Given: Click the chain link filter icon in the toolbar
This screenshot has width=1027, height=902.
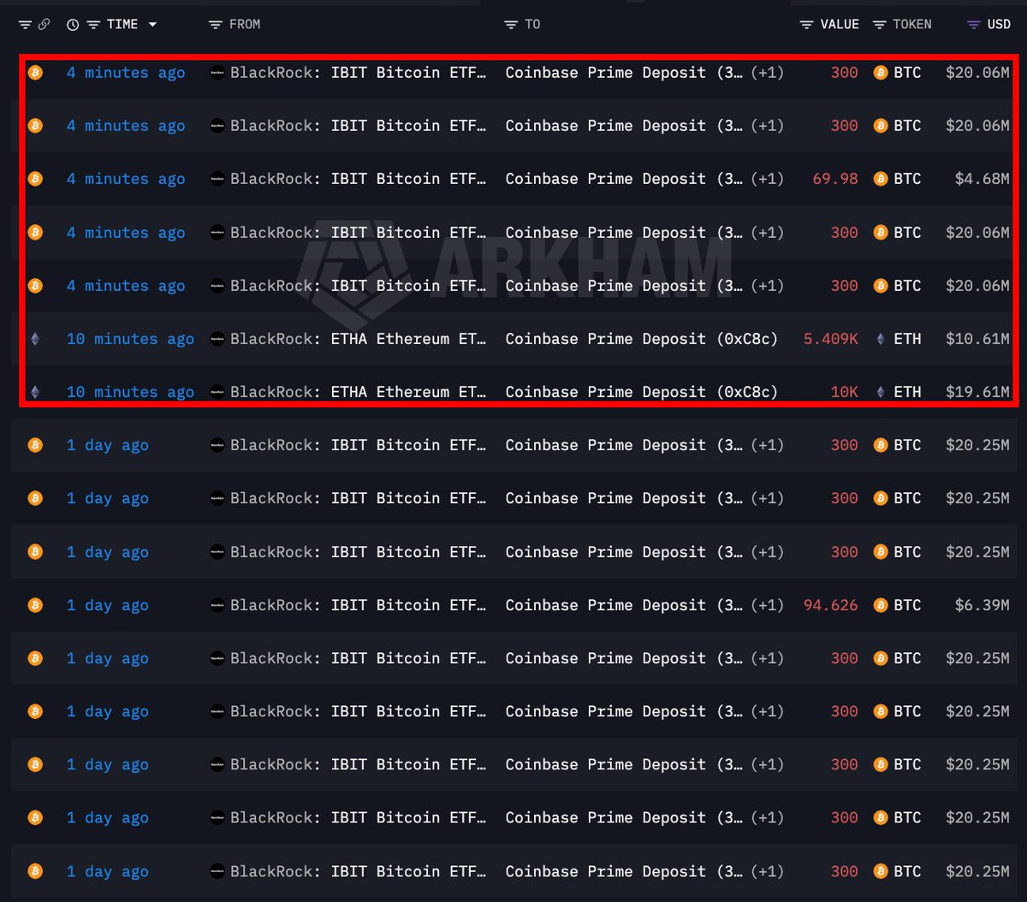Looking at the screenshot, I should coord(43,24).
